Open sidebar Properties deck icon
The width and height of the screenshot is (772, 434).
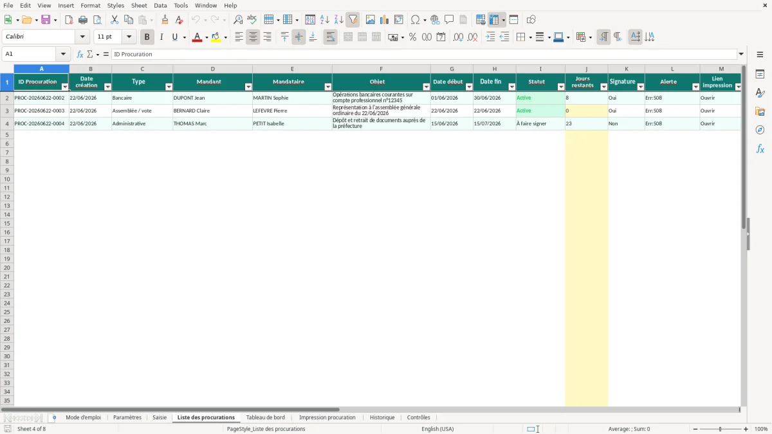click(760, 74)
